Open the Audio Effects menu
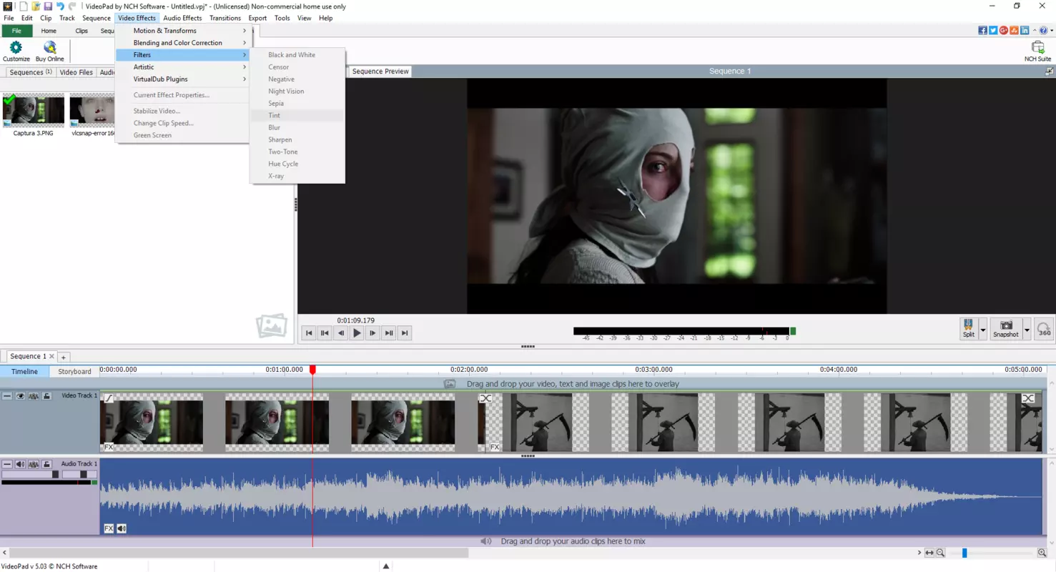Image resolution: width=1056 pixels, height=572 pixels. (x=182, y=18)
